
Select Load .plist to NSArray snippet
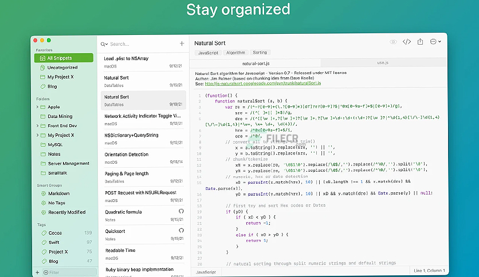tap(143, 62)
